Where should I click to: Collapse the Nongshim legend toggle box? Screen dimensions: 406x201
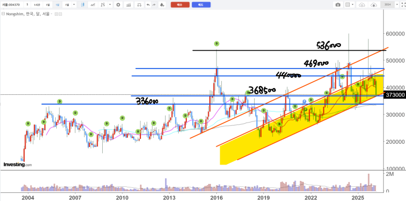click(x=3, y=14)
